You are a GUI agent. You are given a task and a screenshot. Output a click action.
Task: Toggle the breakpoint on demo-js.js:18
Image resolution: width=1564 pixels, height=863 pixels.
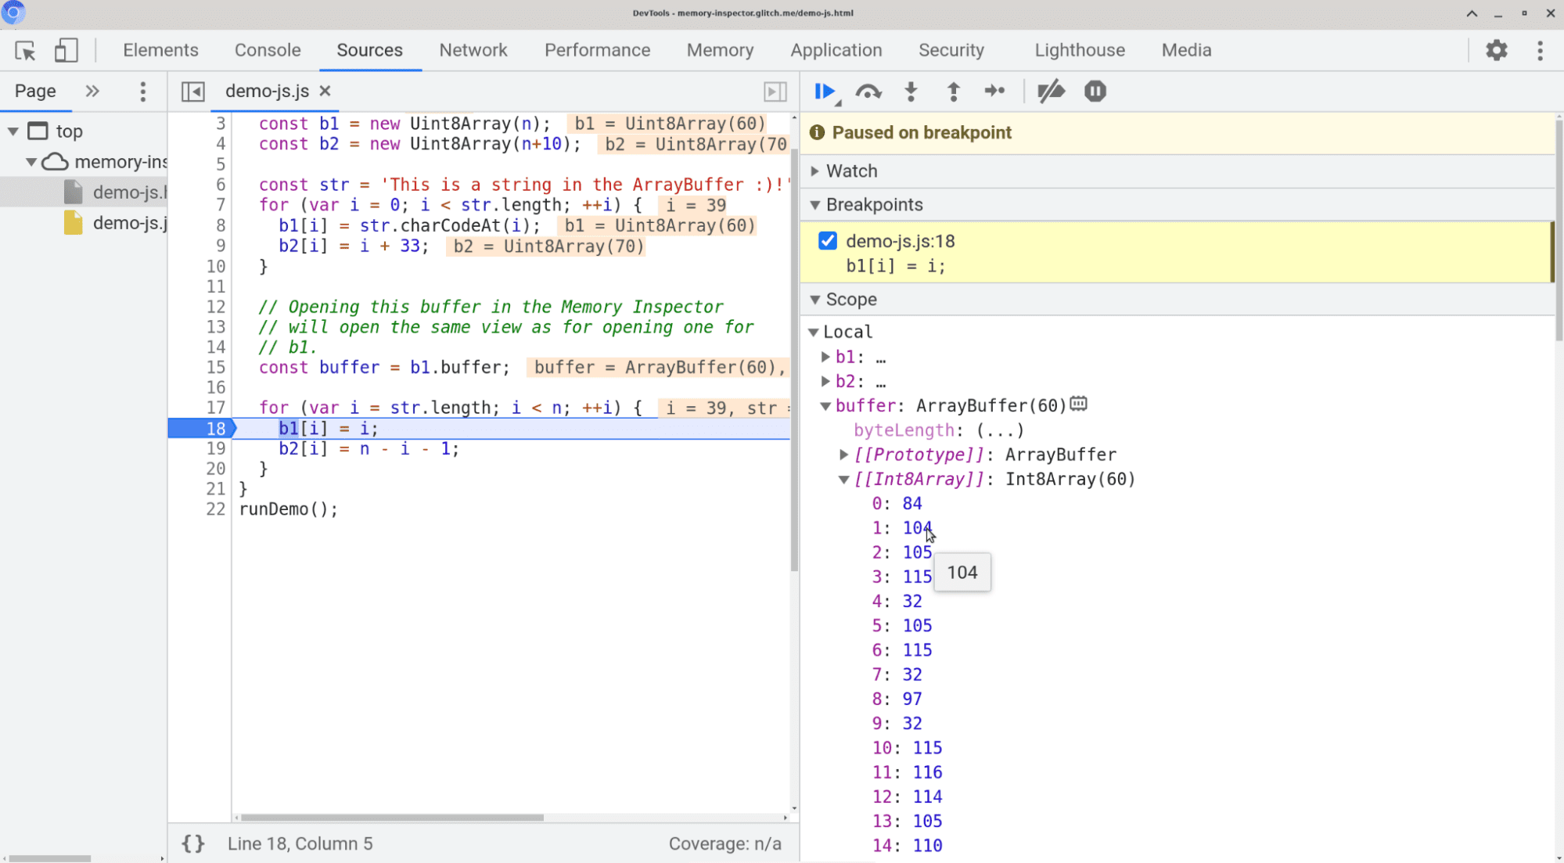[827, 240]
